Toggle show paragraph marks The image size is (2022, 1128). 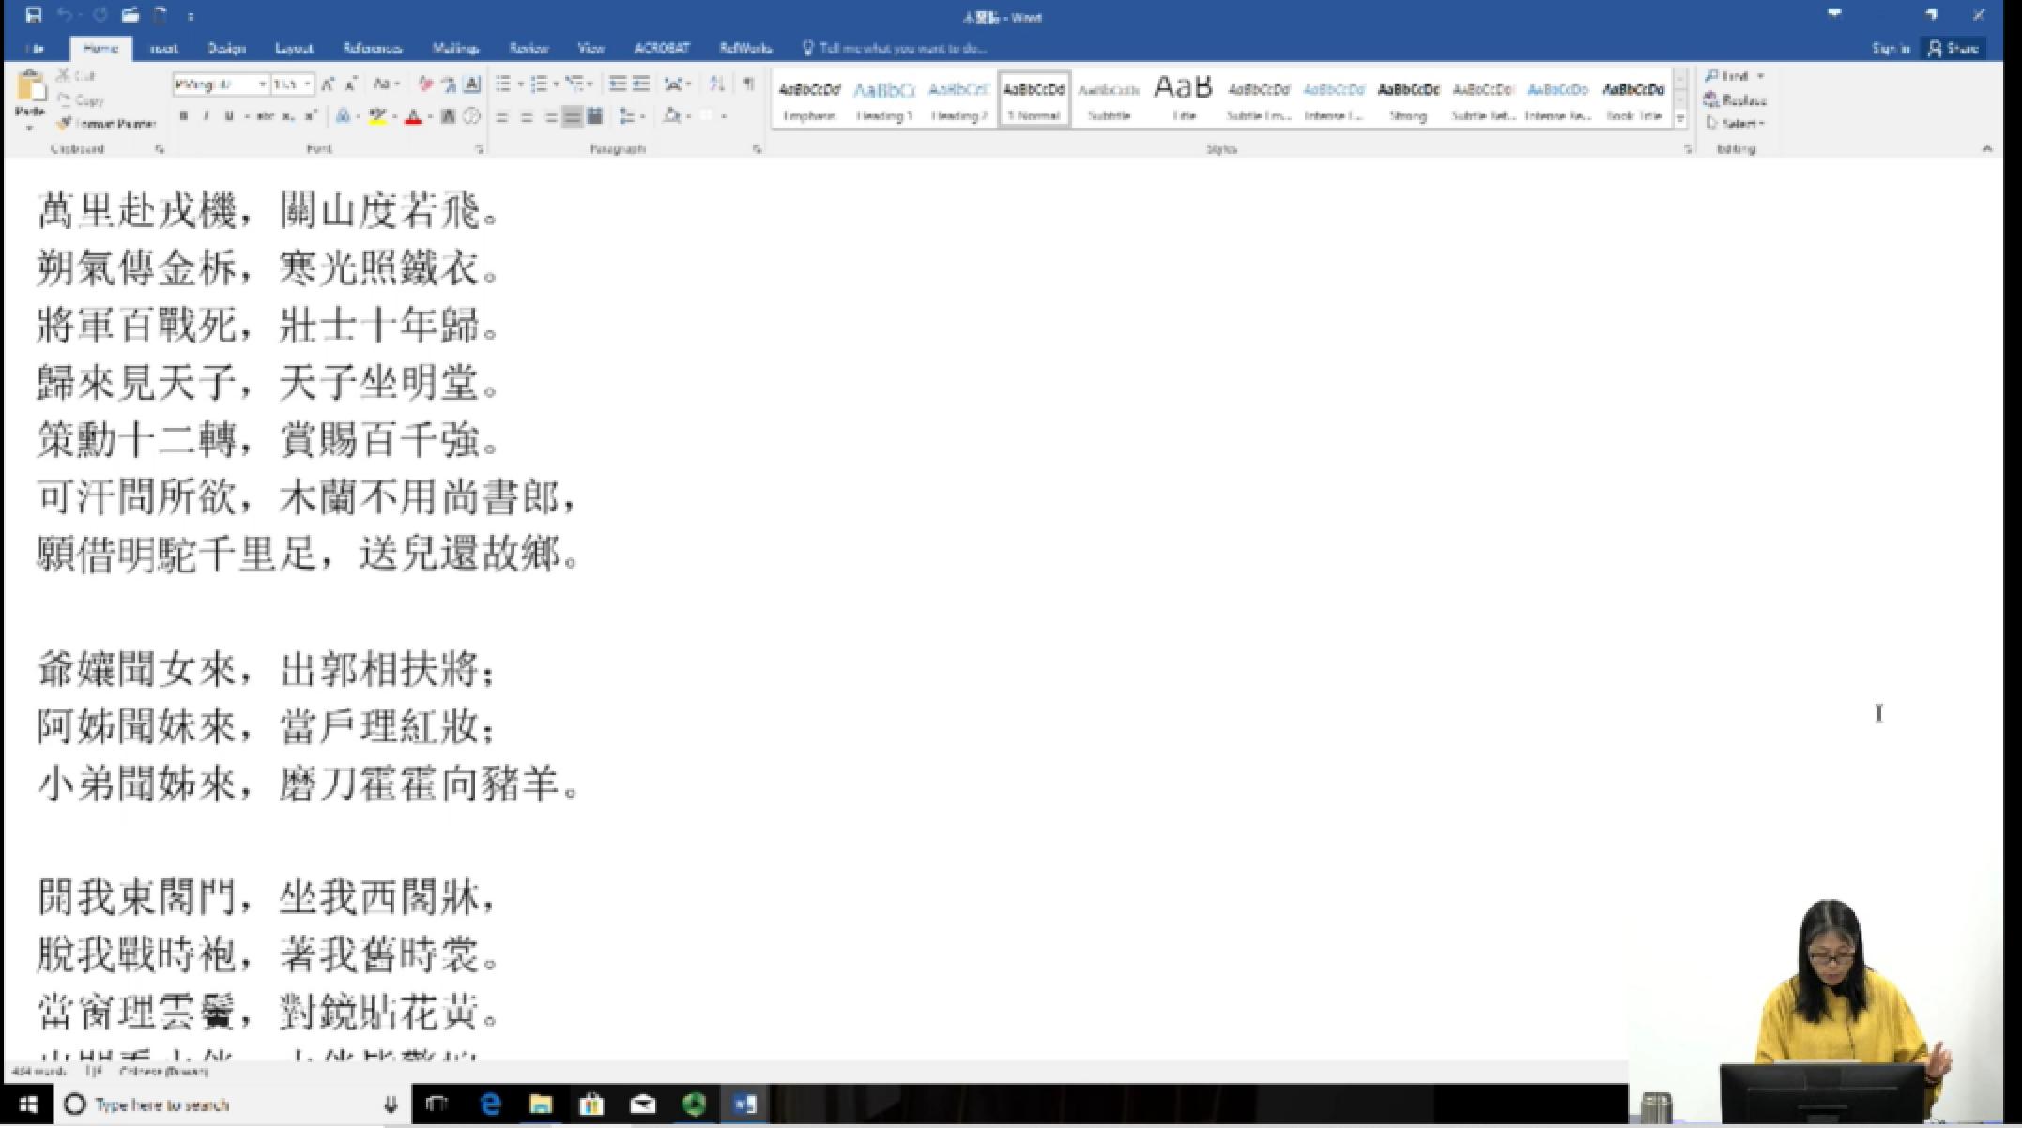[749, 84]
